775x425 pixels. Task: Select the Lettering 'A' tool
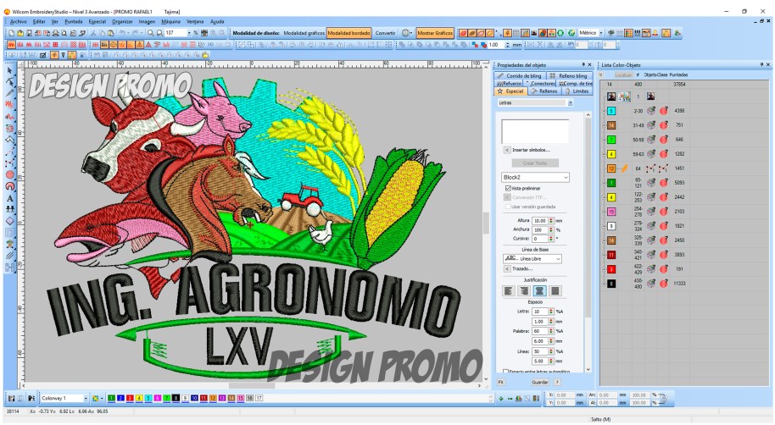click(x=10, y=198)
